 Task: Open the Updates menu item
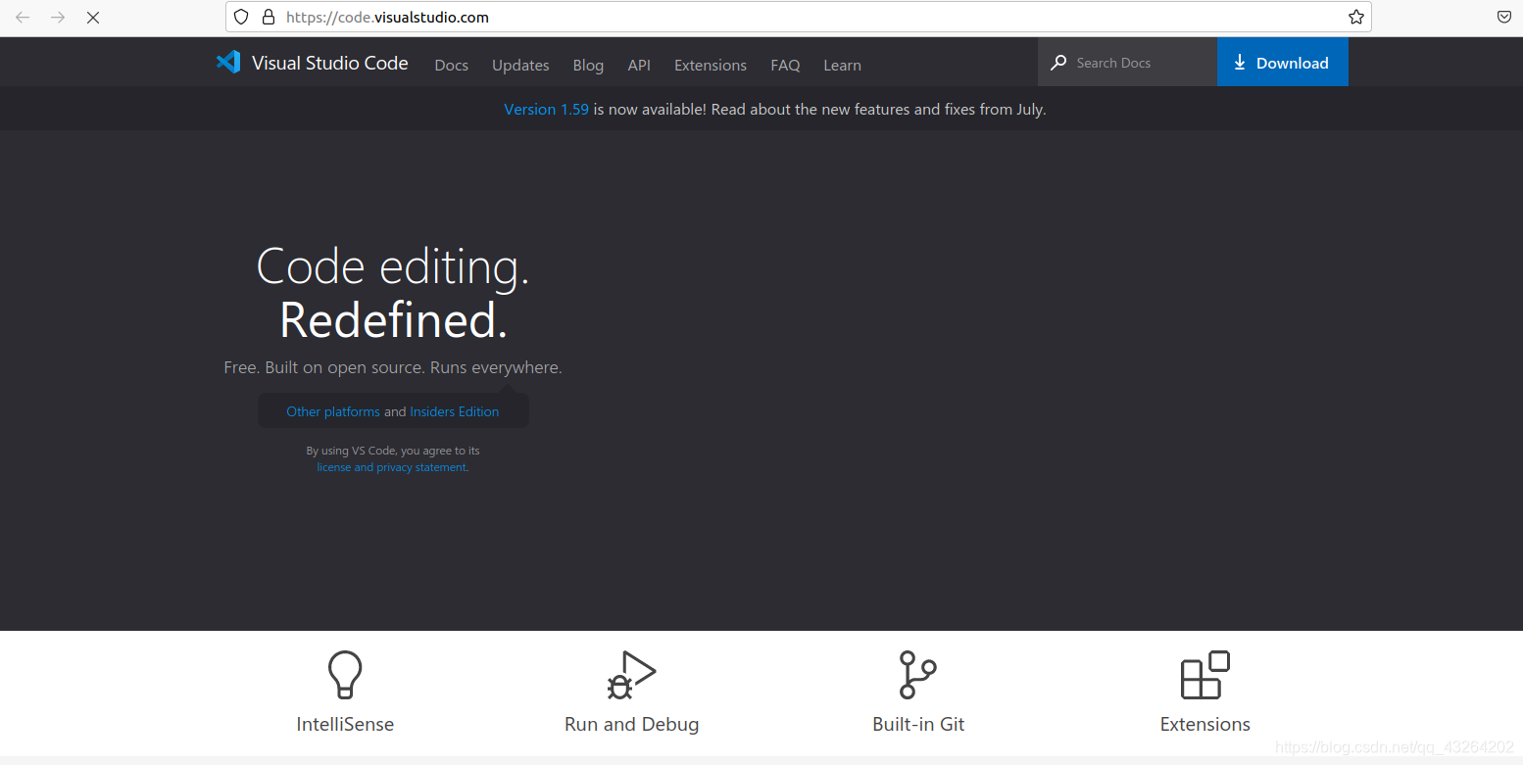pos(520,66)
